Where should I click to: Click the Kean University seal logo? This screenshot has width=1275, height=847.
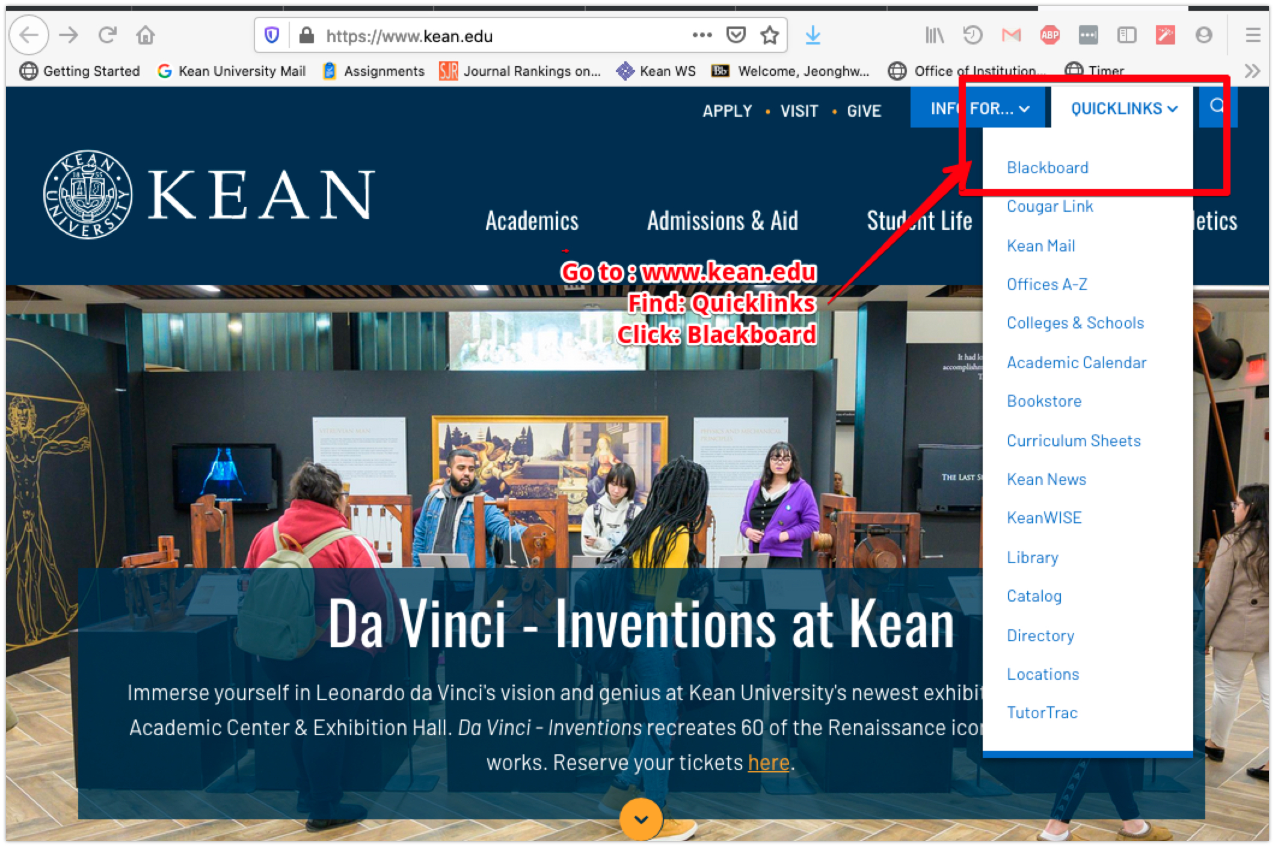88,194
